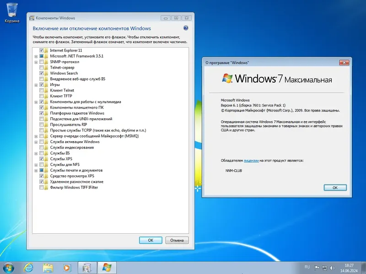Expand the Microsoft .NET Framework 3.5.1 node
366x274 pixels.
pyautogui.click(x=35, y=55)
